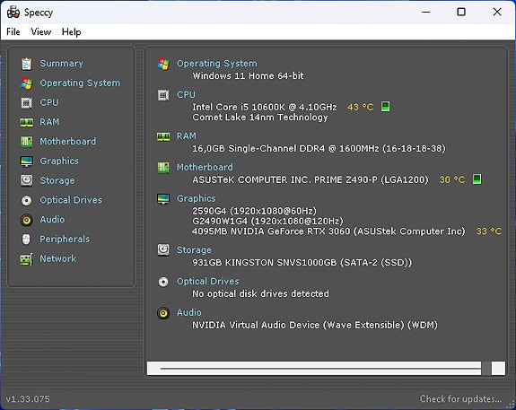This screenshot has width=516, height=410.
Task: Click the CPU chip icon in sidebar
Action: click(26, 102)
